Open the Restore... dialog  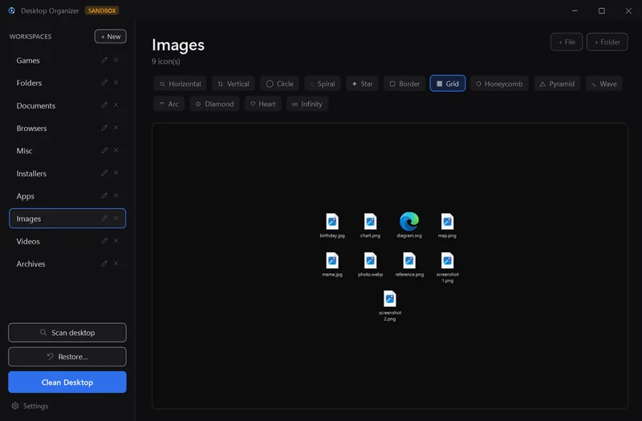pyautogui.click(x=67, y=357)
